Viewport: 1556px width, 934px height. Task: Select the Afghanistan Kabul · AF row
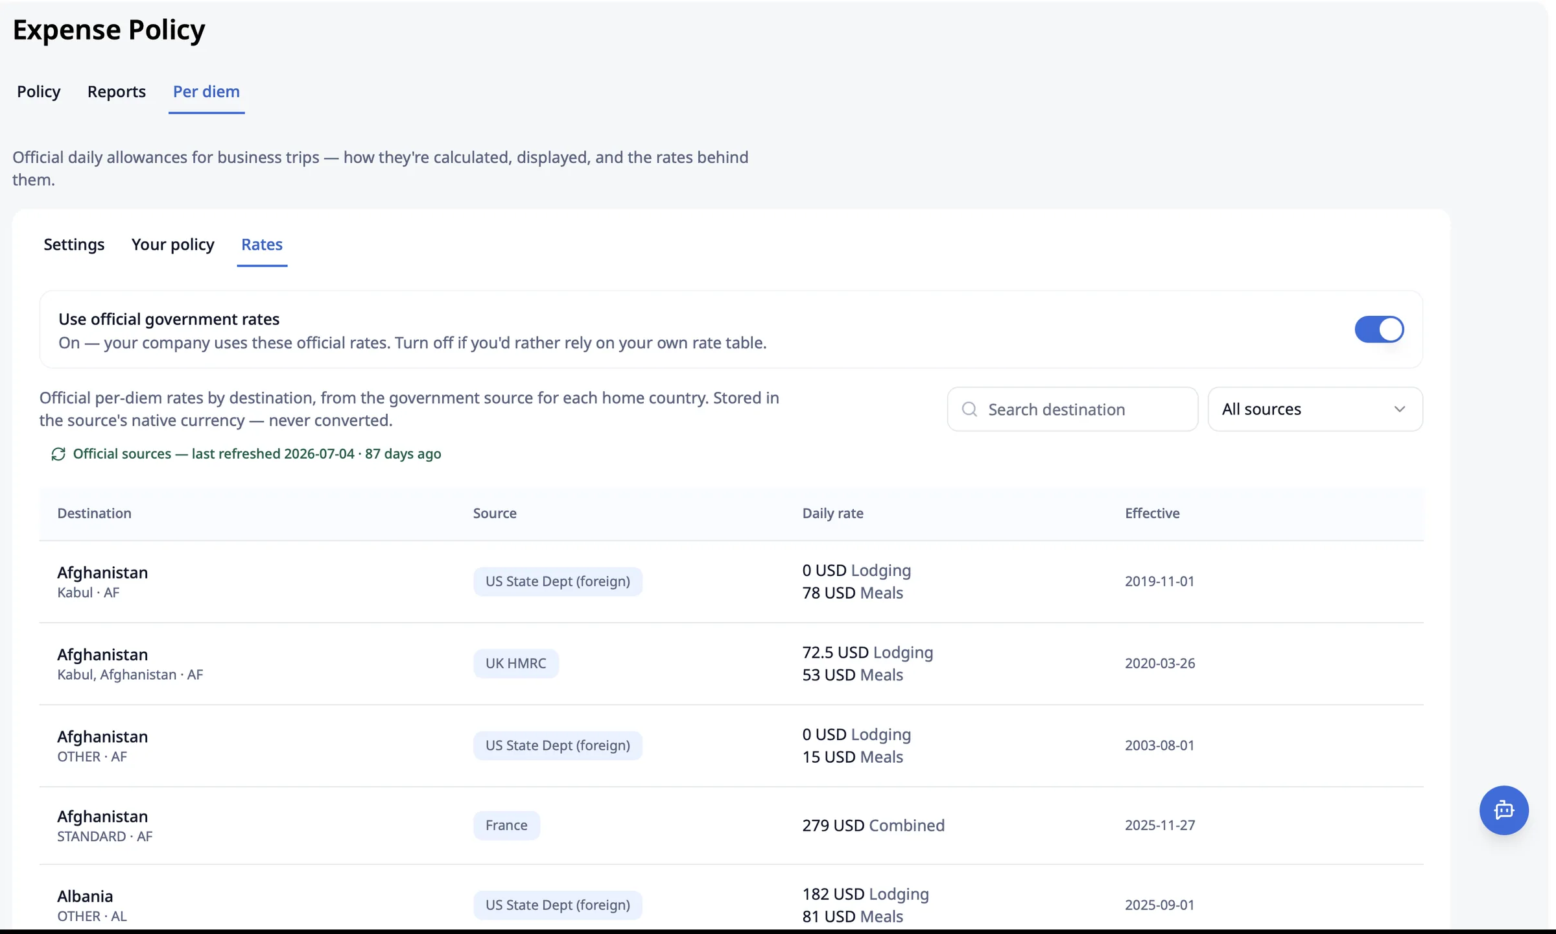pyautogui.click(x=731, y=582)
